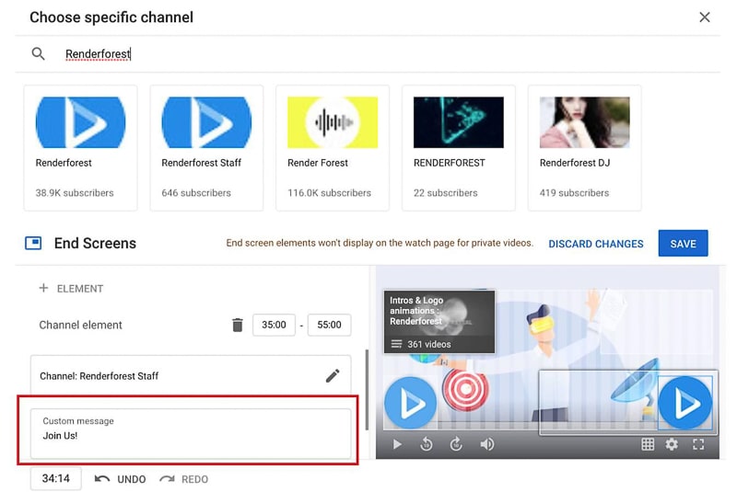This screenshot has height=492, width=737.
Task: Click the Renderforest search field
Action: (368, 54)
